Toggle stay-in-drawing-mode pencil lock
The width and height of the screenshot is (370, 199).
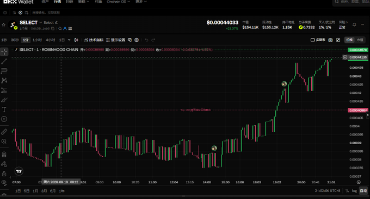pos(4,164)
